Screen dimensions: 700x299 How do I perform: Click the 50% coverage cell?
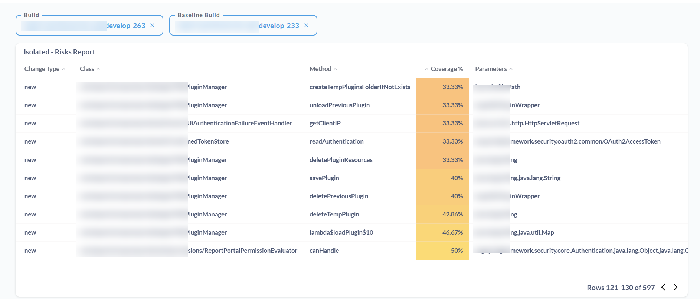443,251
